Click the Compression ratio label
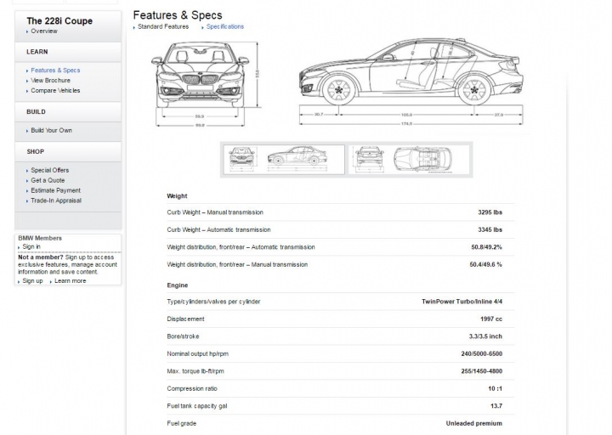The height and width of the screenshot is (435, 612). (x=191, y=388)
